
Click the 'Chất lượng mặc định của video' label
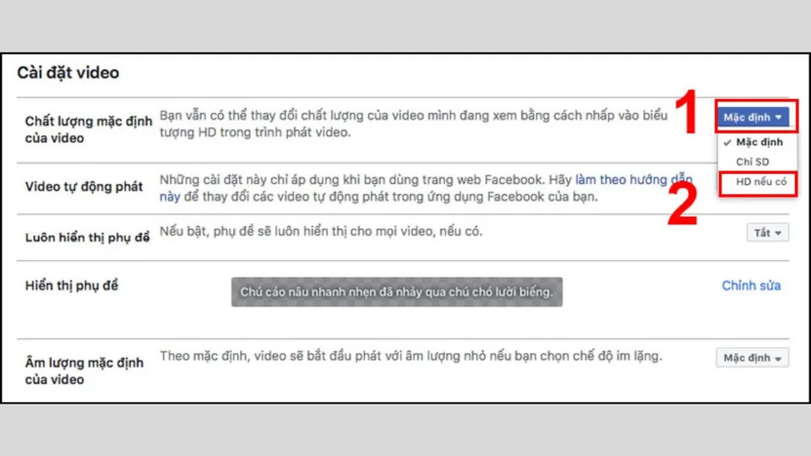pyautogui.click(x=89, y=129)
